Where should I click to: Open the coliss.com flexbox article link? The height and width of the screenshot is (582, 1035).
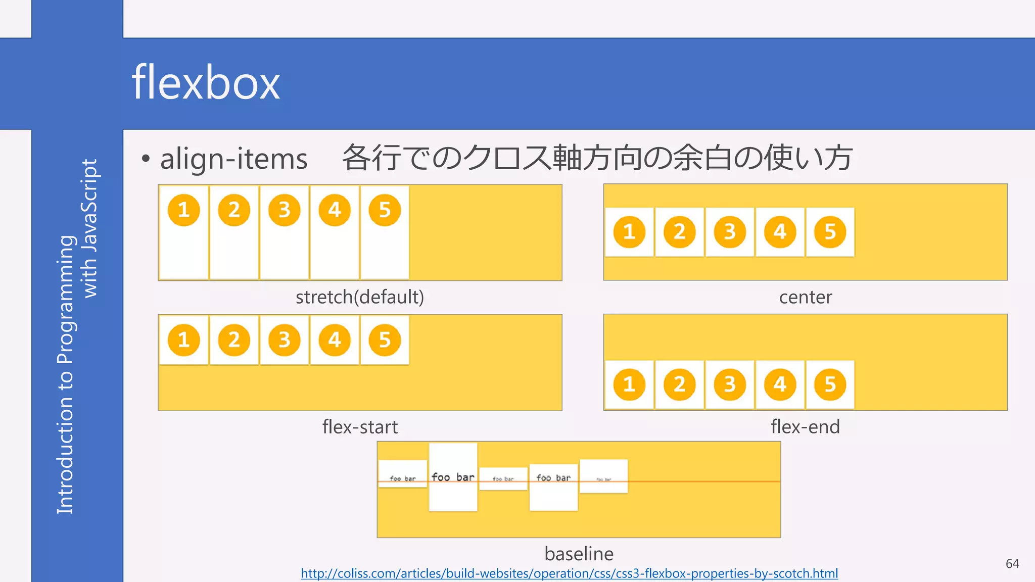569,573
